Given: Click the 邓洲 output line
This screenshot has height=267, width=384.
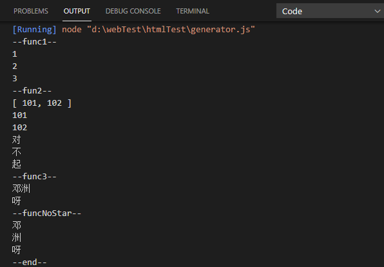Looking at the screenshot, I should point(21,189).
